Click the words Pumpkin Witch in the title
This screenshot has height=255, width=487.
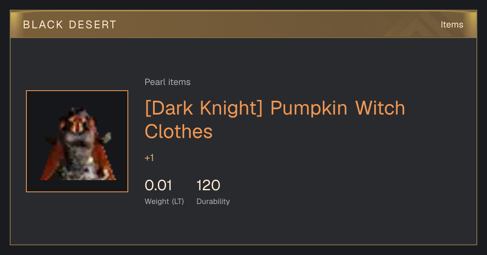(338, 108)
